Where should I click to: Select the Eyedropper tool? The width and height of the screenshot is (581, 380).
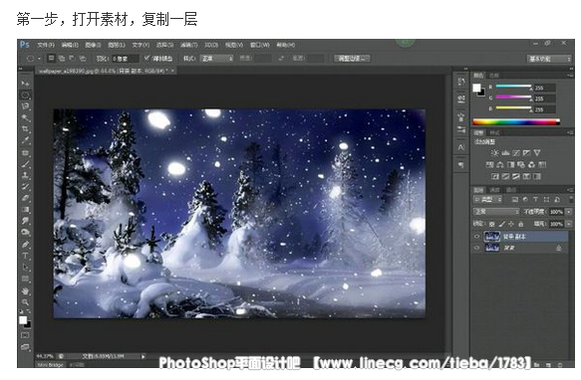pos(25,141)
